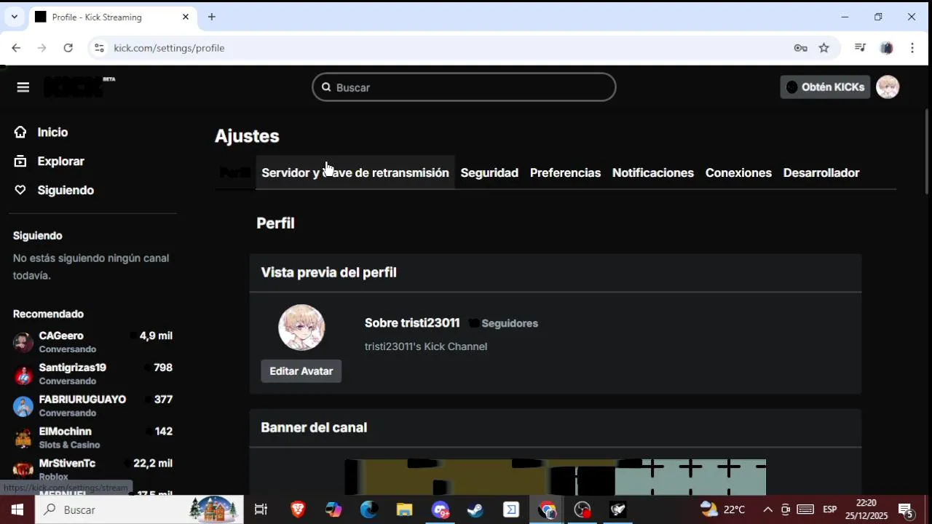
Task: Click the channel banner image
Action: tap(555, 477)
